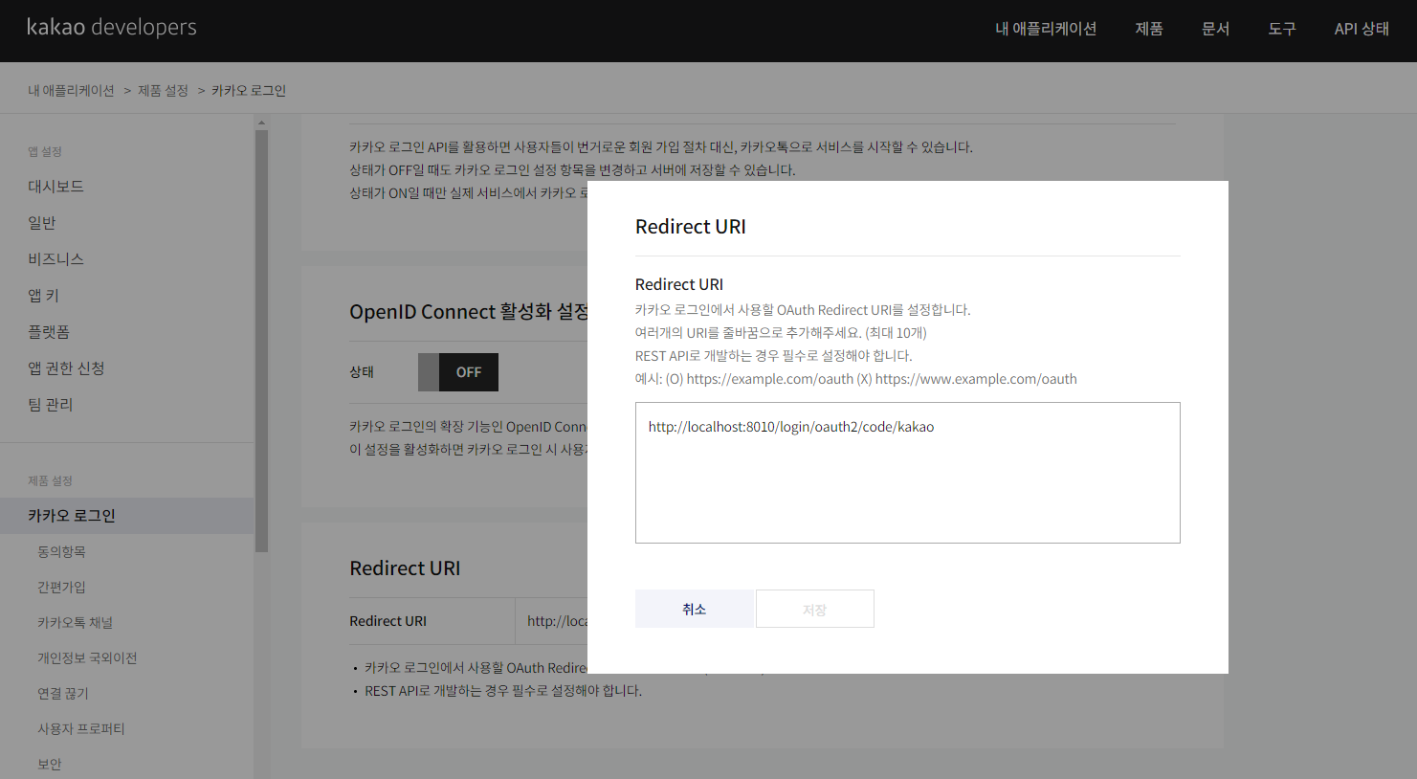Open 비즈니스 in the sidebar
Image resolution: width=1417 pixels, height=779 pixels.
click(x=55, y=259)
